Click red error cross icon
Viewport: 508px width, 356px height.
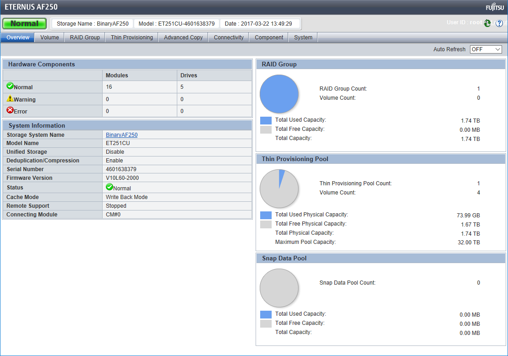[10, 110]
